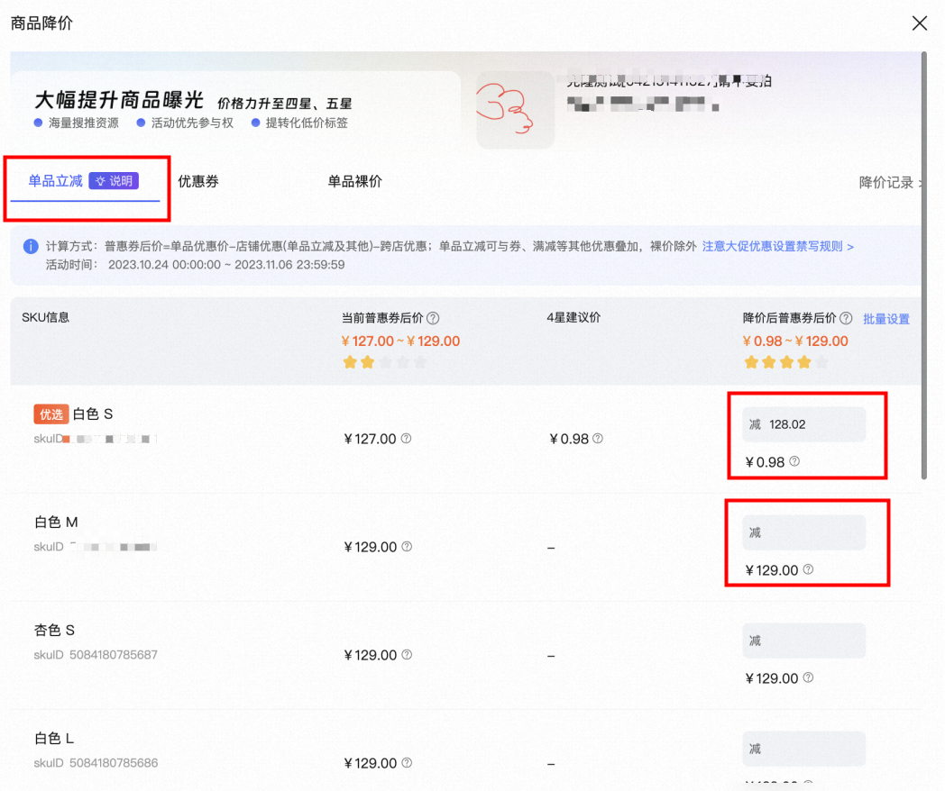Click the SKU name 白色 M

pyautogui.click(x=56, y=522)
